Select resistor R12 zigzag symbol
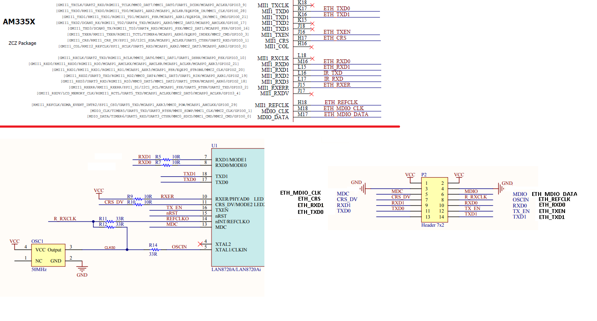Viewport: 597px width, 321px height. pyautogui.click(x=110, y=227)
